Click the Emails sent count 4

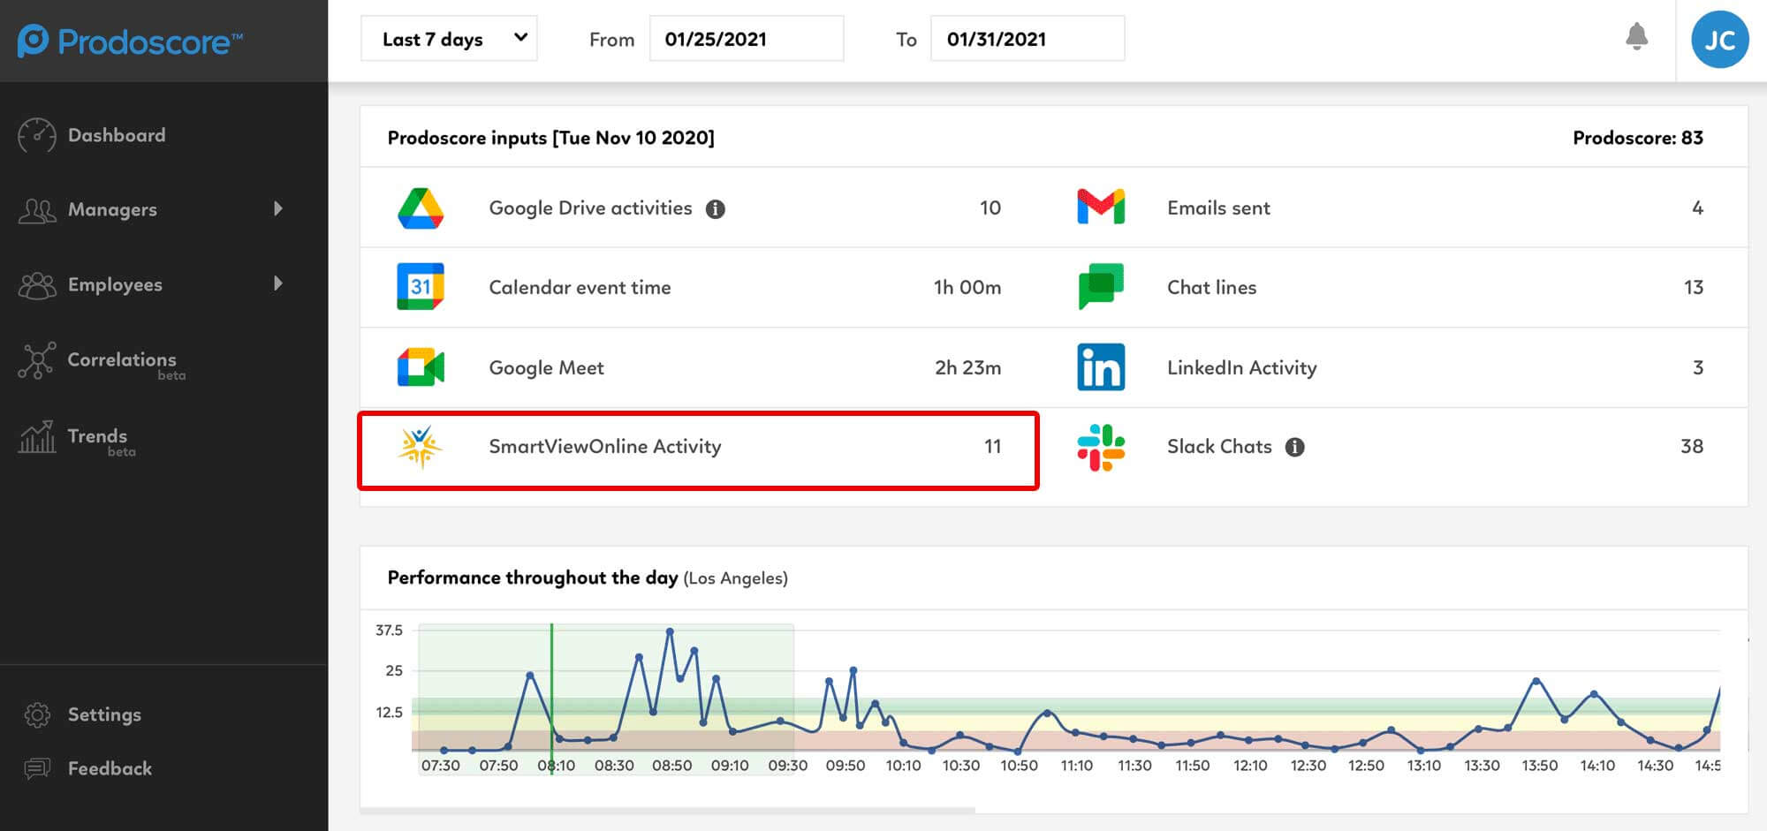click(x=1696, y=208)
